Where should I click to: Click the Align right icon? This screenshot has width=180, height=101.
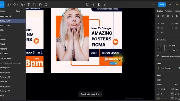click(168, 16)
